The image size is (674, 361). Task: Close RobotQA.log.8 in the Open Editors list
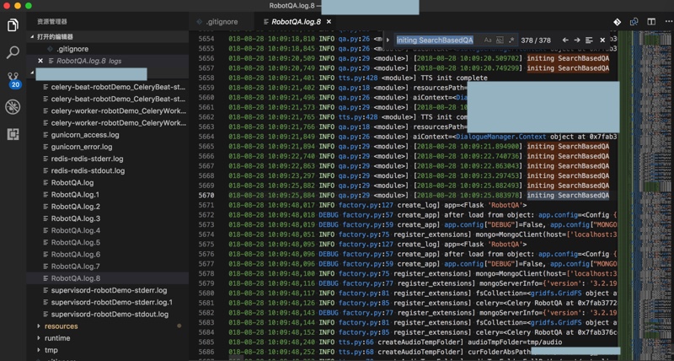point(40,61)
